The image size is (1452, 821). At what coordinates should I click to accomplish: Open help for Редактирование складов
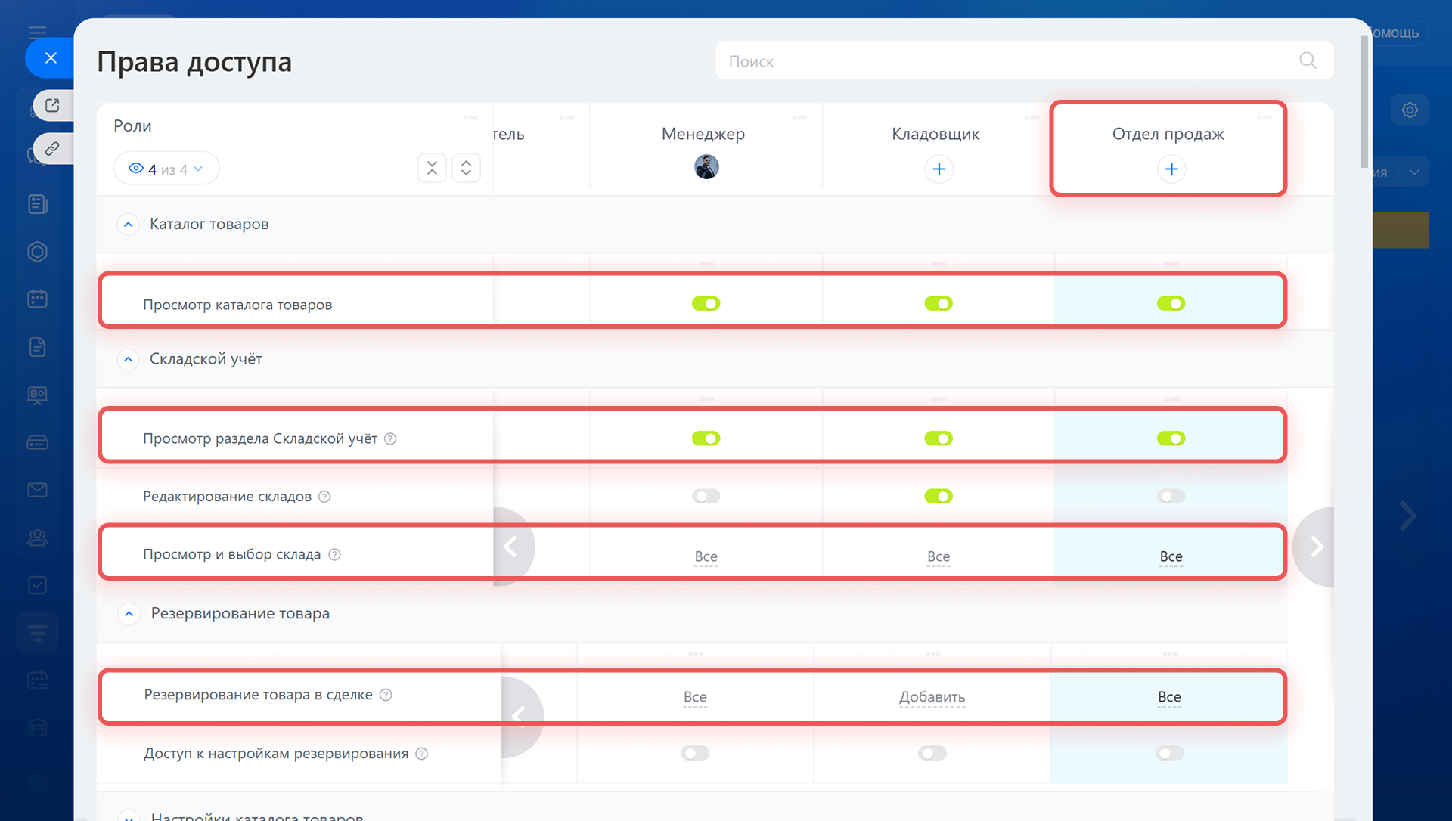point(324,497)
